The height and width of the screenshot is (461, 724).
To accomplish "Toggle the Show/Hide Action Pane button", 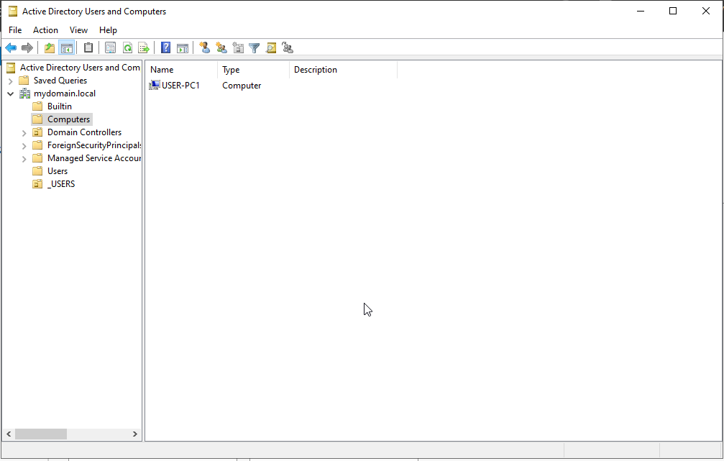I will point(183,47).
